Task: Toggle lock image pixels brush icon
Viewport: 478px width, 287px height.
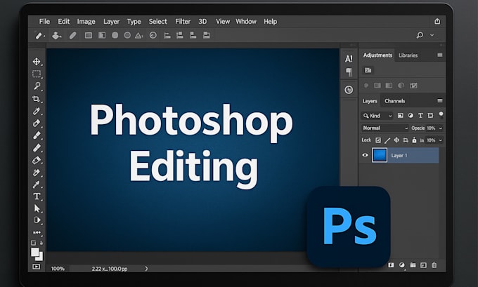Action: point(387,140)
